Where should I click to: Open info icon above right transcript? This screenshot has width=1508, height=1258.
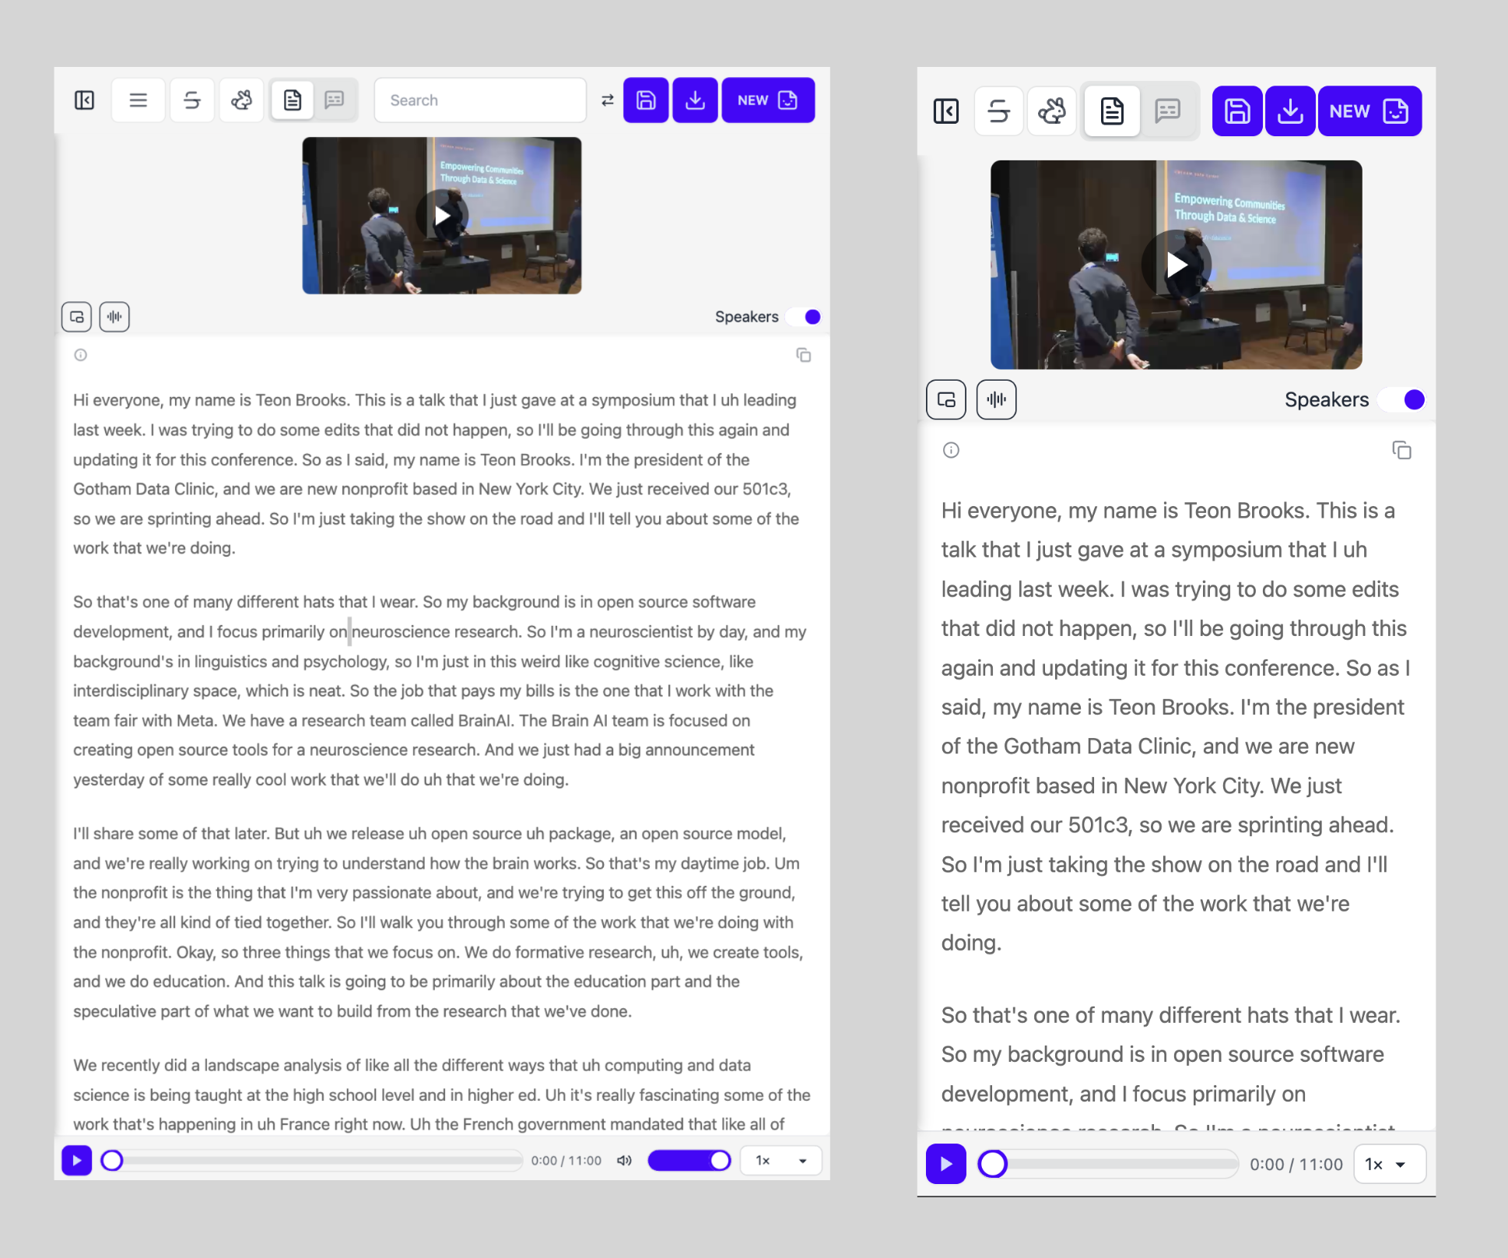[951, 450]
